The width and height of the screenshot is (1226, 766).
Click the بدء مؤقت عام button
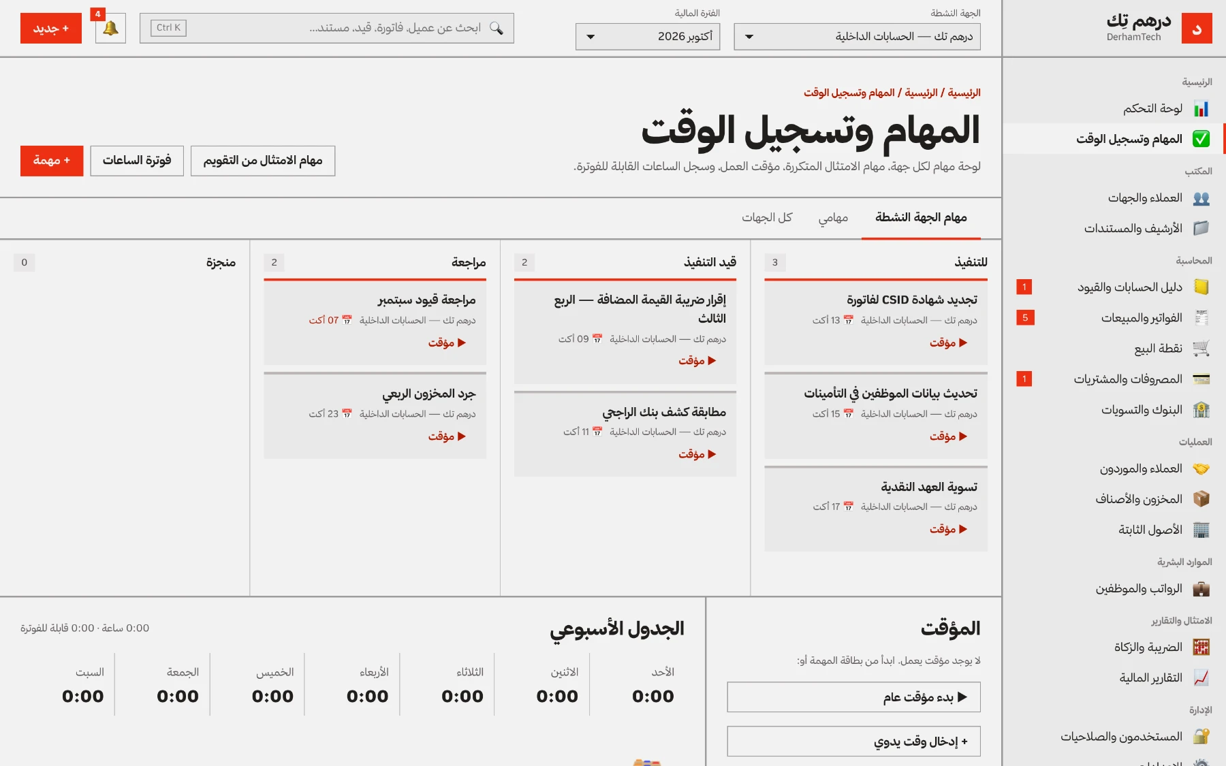coord(853,697)
